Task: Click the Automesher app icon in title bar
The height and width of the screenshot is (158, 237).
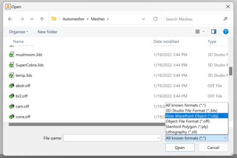Action: pyautogui.click(x=8, y=7)
